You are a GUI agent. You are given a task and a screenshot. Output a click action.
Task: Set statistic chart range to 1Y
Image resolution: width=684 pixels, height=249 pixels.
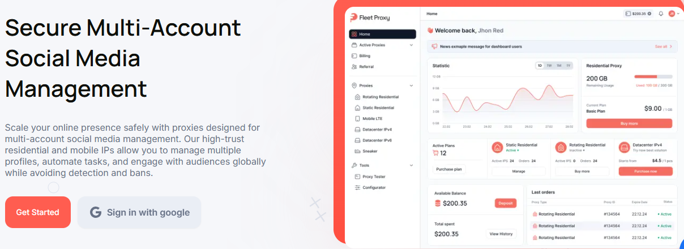coord(568,66)
